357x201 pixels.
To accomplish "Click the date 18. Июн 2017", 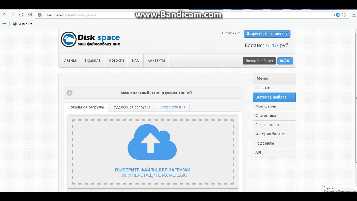I will point(230,33).
